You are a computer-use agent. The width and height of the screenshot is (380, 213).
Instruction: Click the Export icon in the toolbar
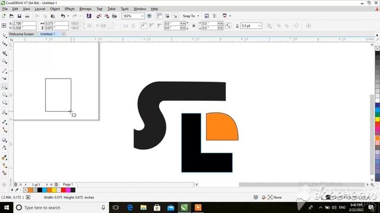[x=107, y=16]
